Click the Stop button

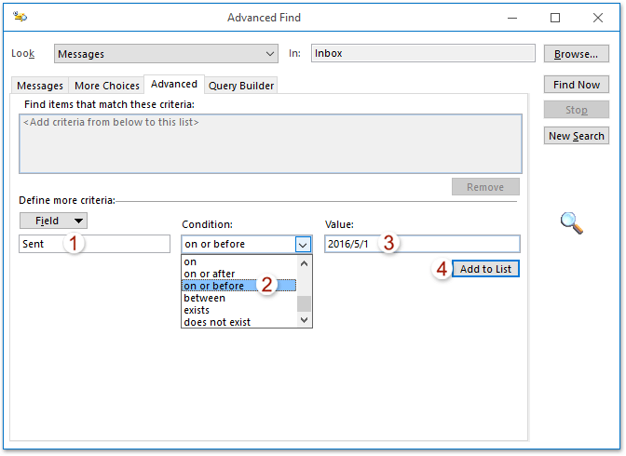tap(576, 110)
